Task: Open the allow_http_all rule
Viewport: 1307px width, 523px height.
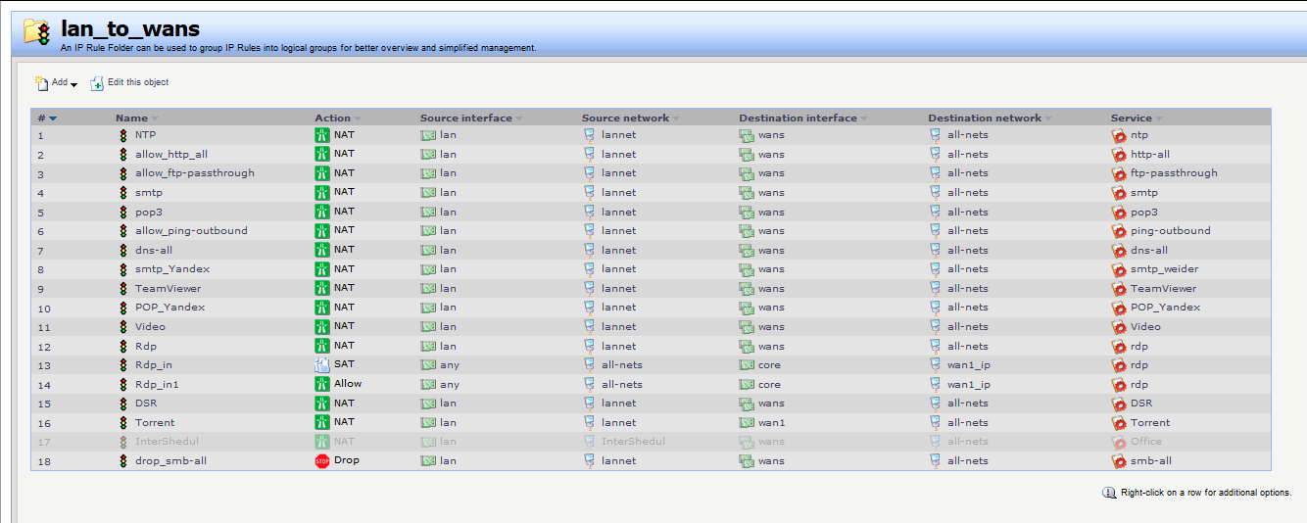Action: coord(171,155)
